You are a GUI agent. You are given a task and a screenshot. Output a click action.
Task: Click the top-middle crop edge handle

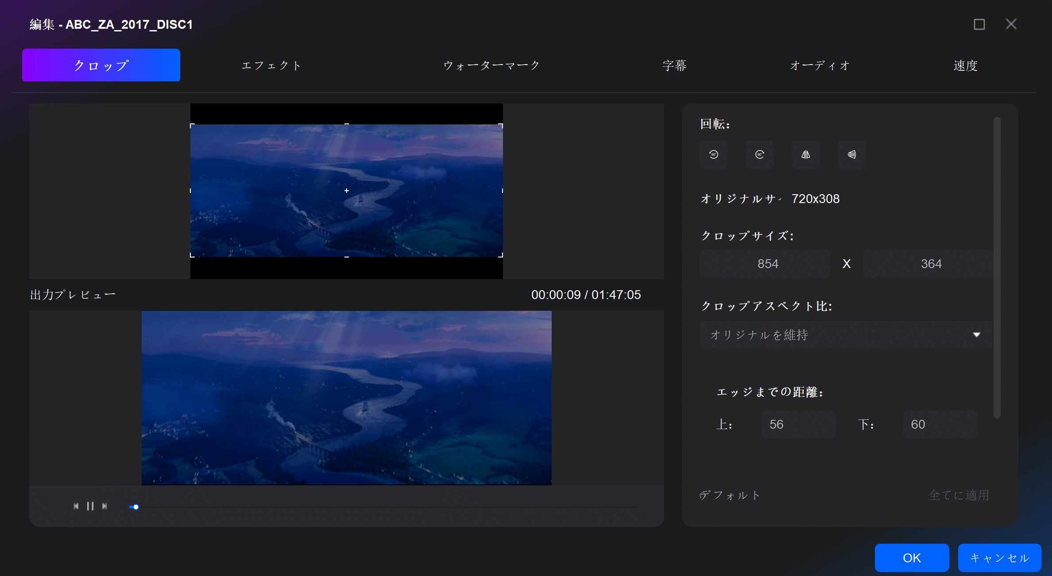(347, 124)
